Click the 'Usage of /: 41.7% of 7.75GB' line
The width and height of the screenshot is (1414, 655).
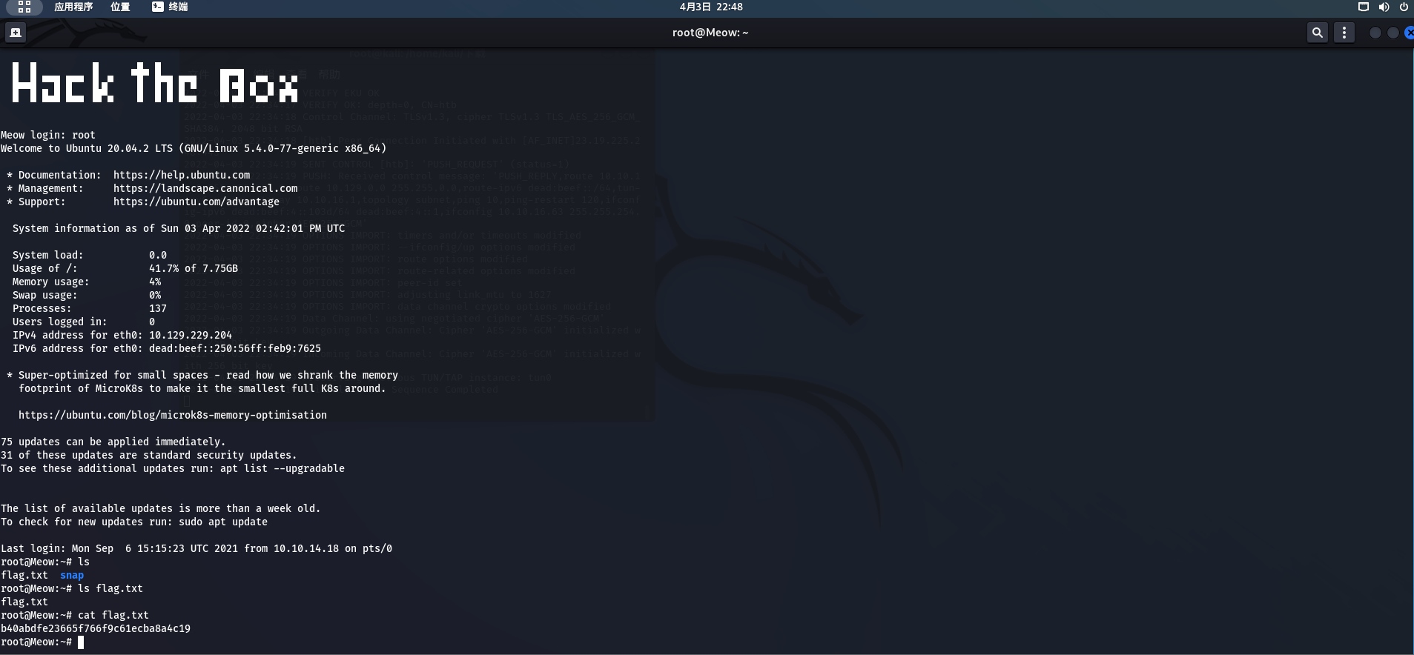[x=125, y=268]
